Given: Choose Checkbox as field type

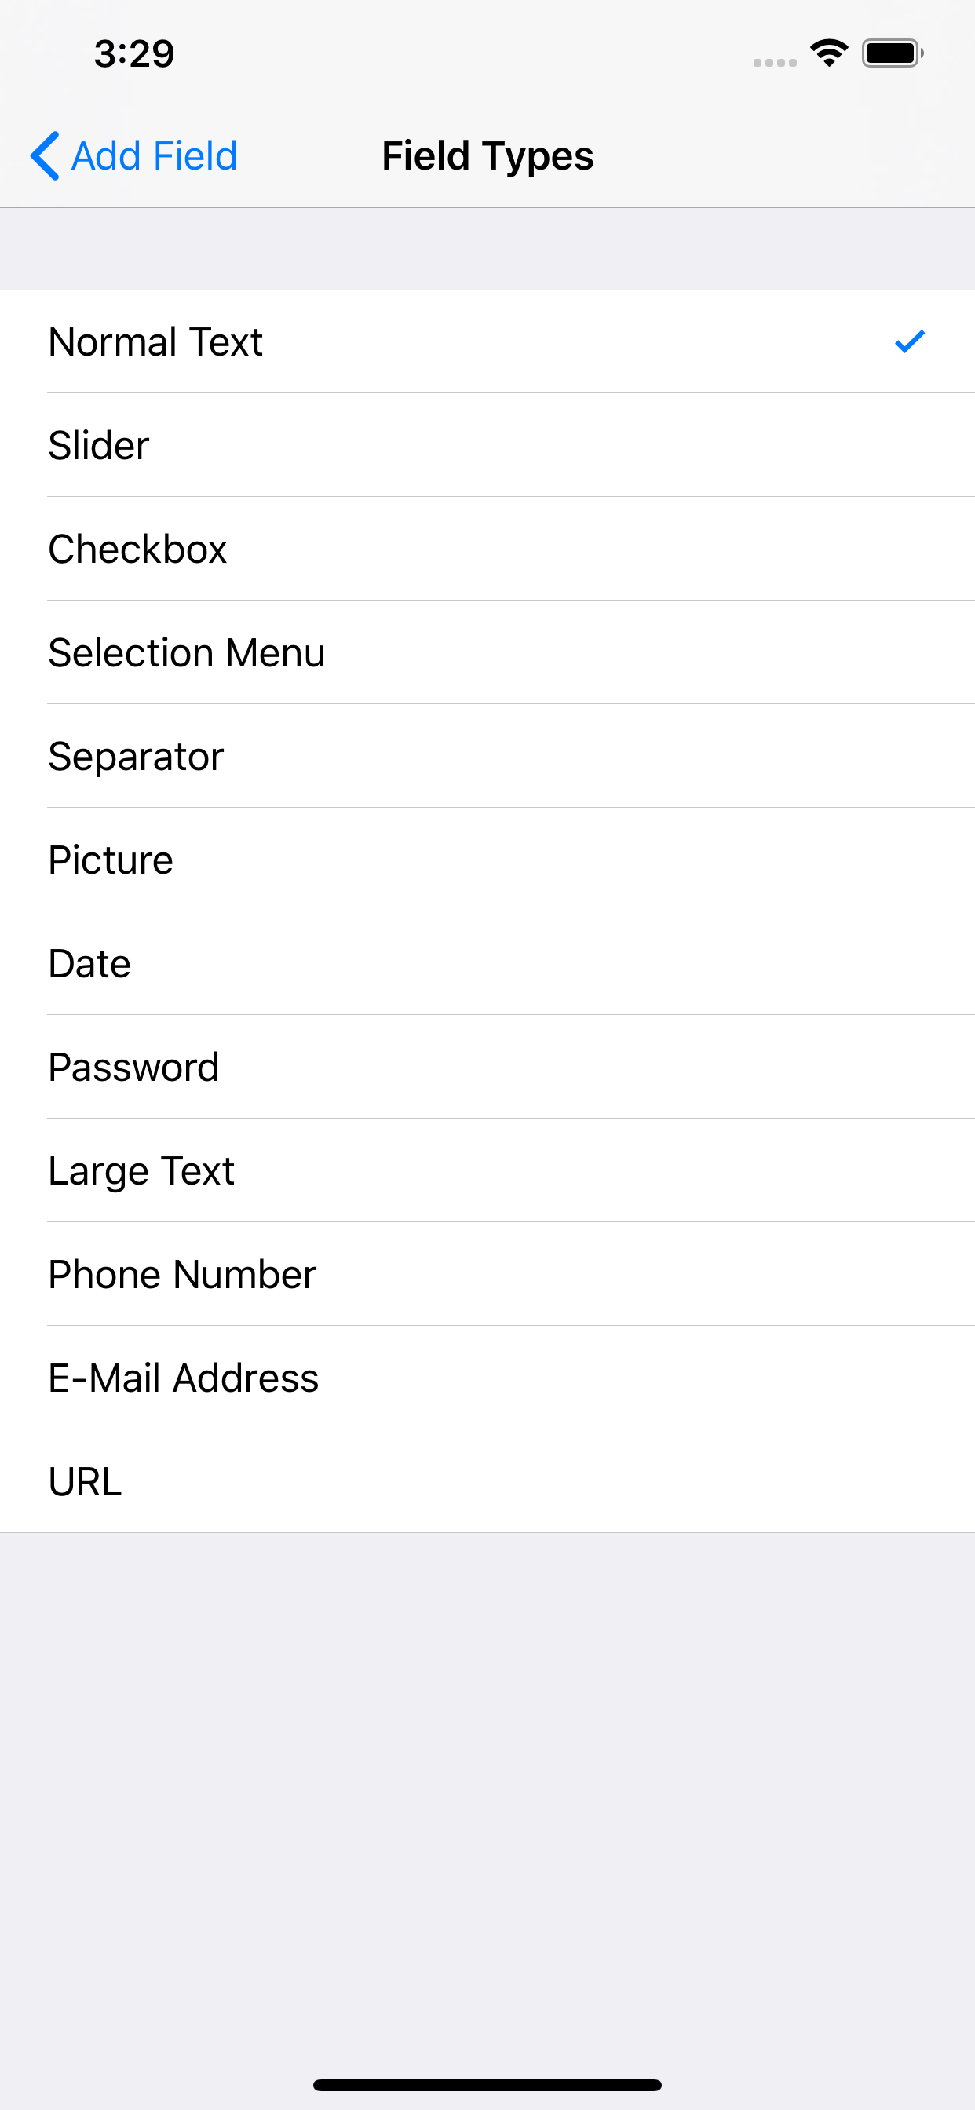Looking at the screenshot, I should click(x=487, y=549).
